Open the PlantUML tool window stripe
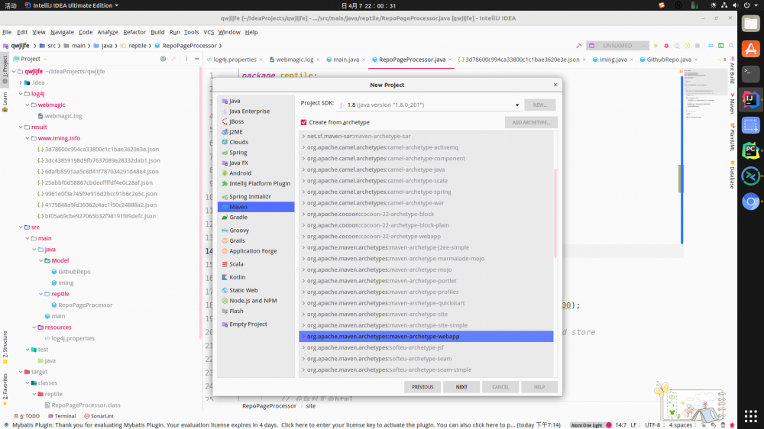The height and width of the screenshot is (429, 764). 732,137
